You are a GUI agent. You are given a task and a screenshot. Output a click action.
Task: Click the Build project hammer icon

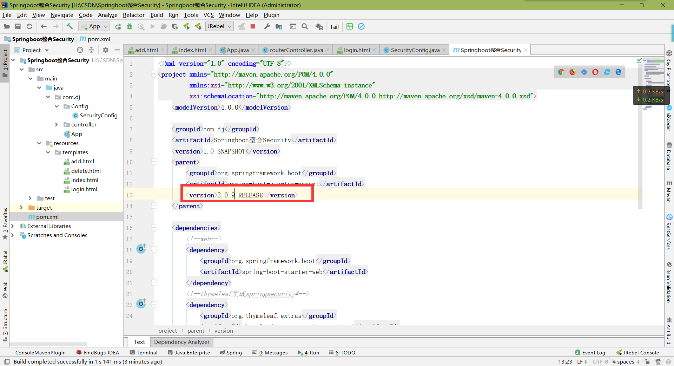tap(70, 26)
